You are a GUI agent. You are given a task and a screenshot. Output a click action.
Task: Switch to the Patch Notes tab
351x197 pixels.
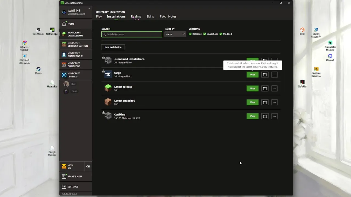pyautogui.click(x=168, y=16)
